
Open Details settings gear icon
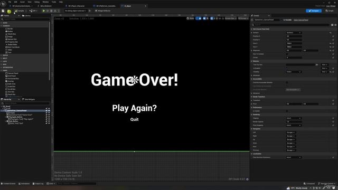coord(335,25)
